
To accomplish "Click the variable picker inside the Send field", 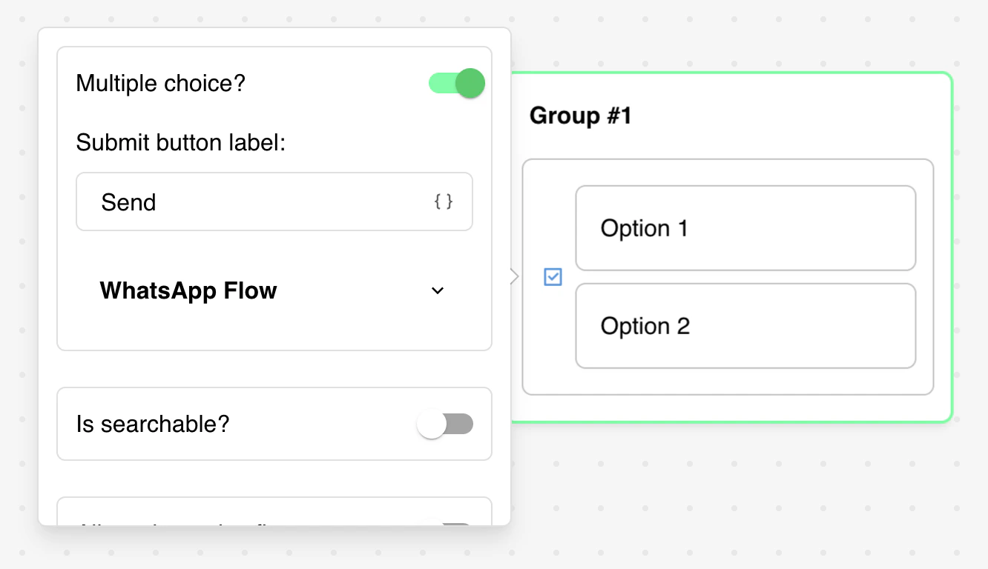I will click(x=444, y=201).
